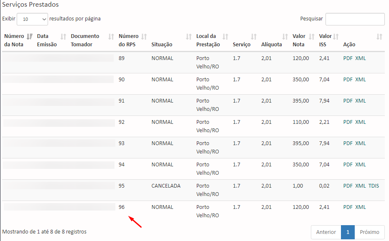The width and height of the screenshot is (389, 241).
Task: Open XML for RPS 89
Action: coord(361,58)
